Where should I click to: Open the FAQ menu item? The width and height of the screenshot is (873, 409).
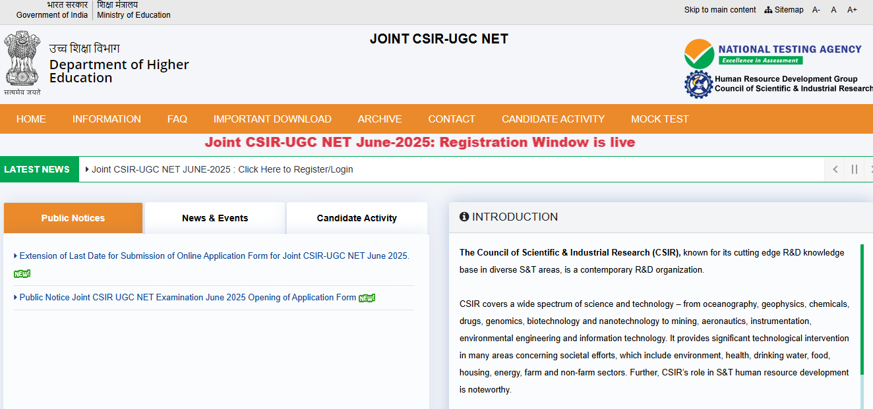tap(177, 119)
